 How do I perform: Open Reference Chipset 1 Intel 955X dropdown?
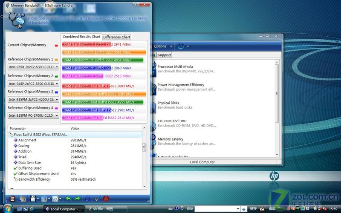click(33, 67)
